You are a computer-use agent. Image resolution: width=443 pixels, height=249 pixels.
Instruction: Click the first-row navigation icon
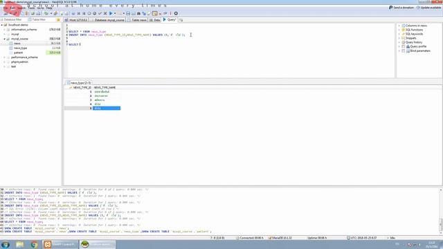78,13
